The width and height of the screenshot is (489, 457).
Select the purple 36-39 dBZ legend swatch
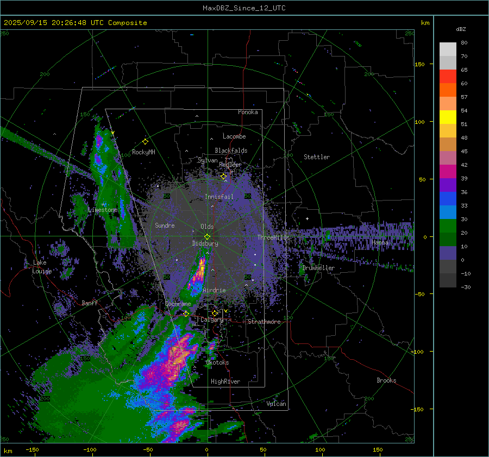[448, 185]
